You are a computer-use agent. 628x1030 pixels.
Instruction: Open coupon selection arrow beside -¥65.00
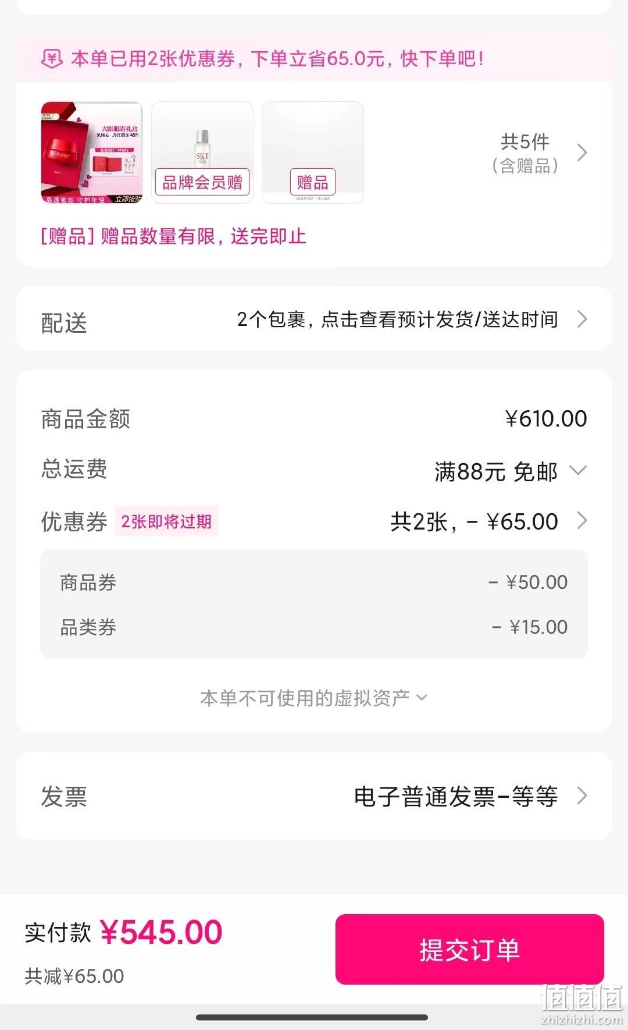[582, 520]
